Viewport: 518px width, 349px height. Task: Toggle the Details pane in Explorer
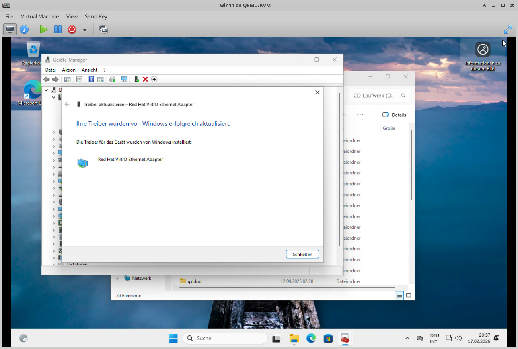[x=394, y=115]
